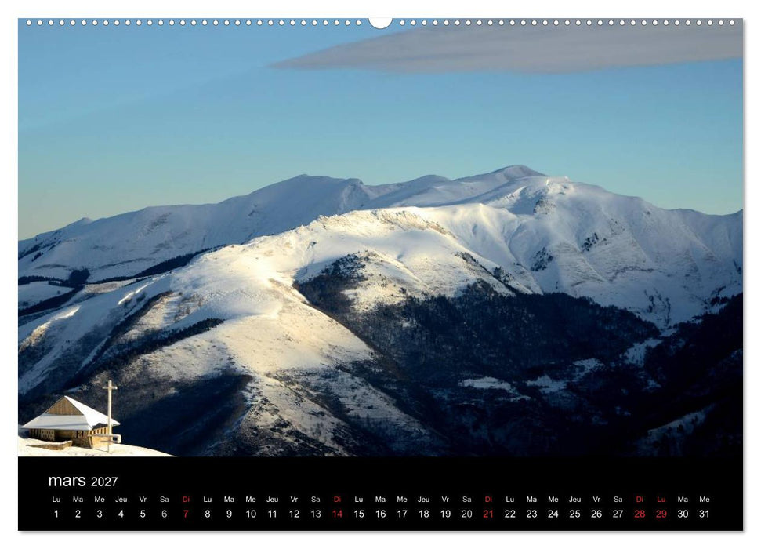761x549 pixels.
Task: Select Saturday day 20
Action: (x=467, y=514)
